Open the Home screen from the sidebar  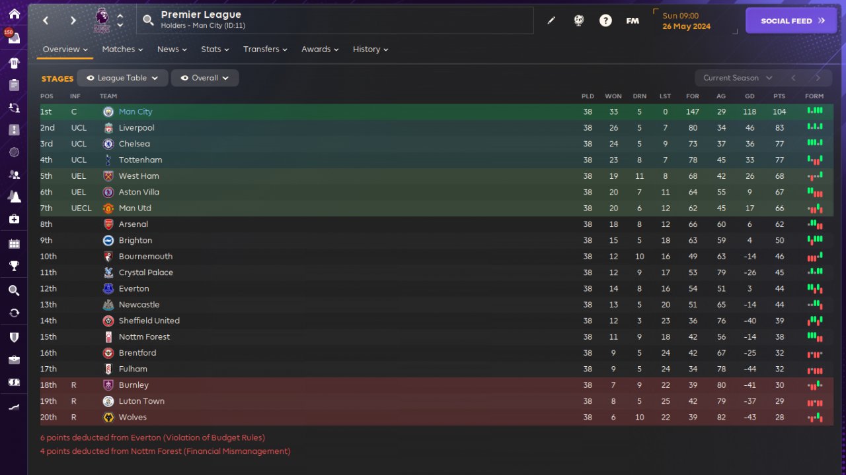pyautogui.click(x=14, y=14)
